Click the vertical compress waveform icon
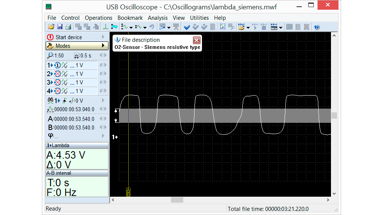383x215 pixels. 138,27
